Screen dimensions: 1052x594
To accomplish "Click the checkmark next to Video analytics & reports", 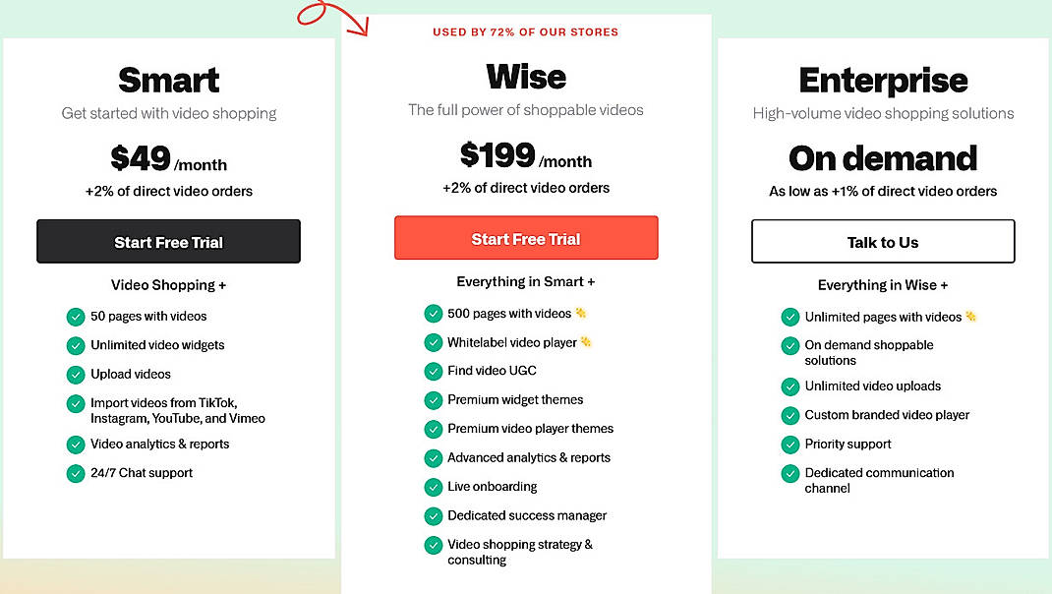I will (x=76, y=445).
